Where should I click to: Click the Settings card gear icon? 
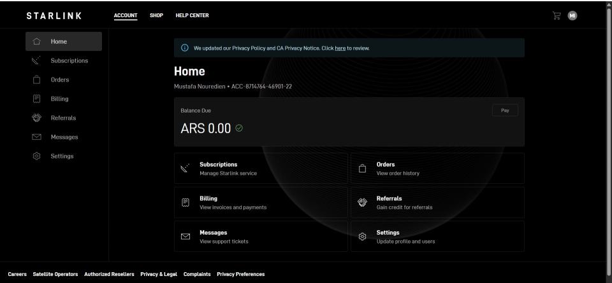362,237
